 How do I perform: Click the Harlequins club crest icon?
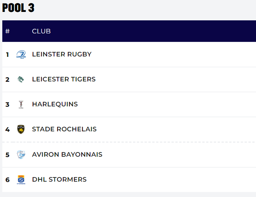[x=21, y=104]
